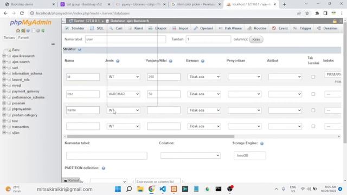Open the Cari search tab
The height and width of the screenshot is (195, 347).
click(x=115, y=28)
